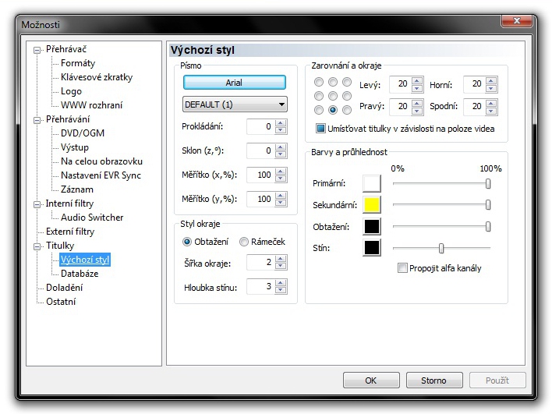
Task: Click the Storno button
Action: click(434, 380)
